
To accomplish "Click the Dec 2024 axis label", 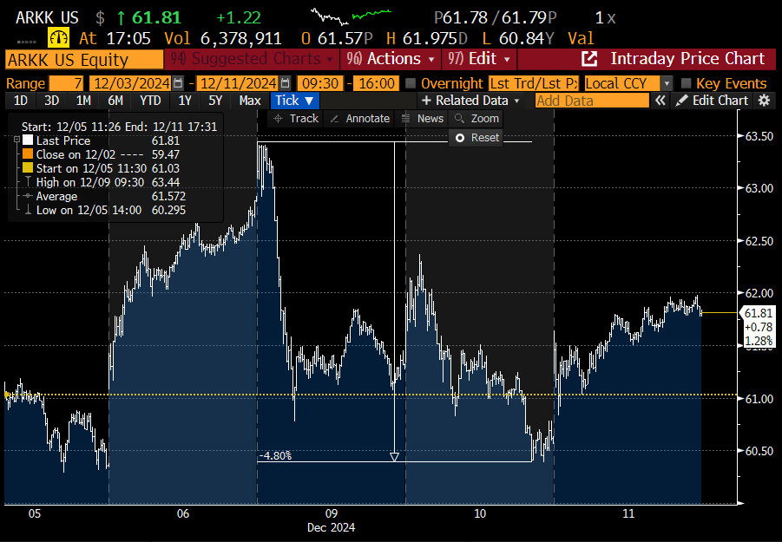I will (x=332, y=527).
